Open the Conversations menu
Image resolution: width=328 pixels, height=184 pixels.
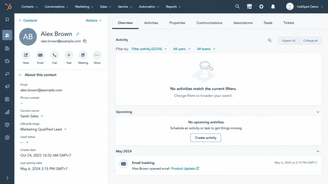[56, 7]
